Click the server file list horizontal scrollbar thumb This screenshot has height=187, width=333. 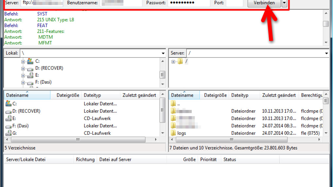tap(232, 140)
